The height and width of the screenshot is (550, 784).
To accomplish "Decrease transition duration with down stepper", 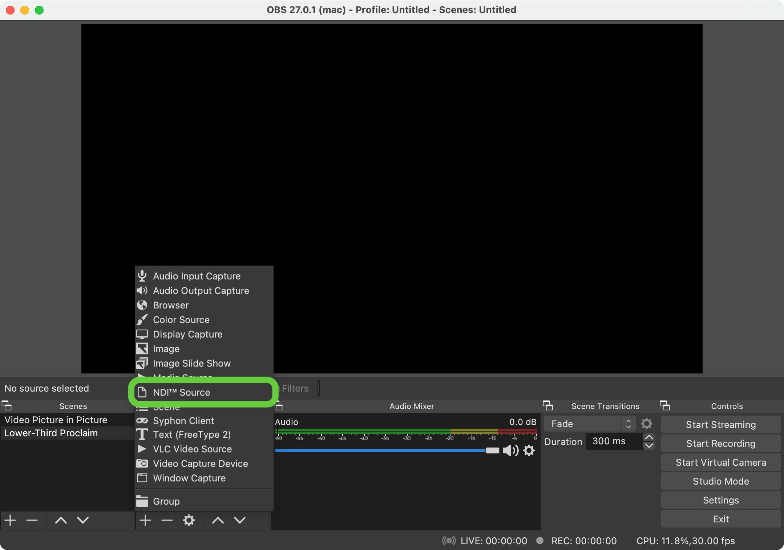I will [649, 445].
